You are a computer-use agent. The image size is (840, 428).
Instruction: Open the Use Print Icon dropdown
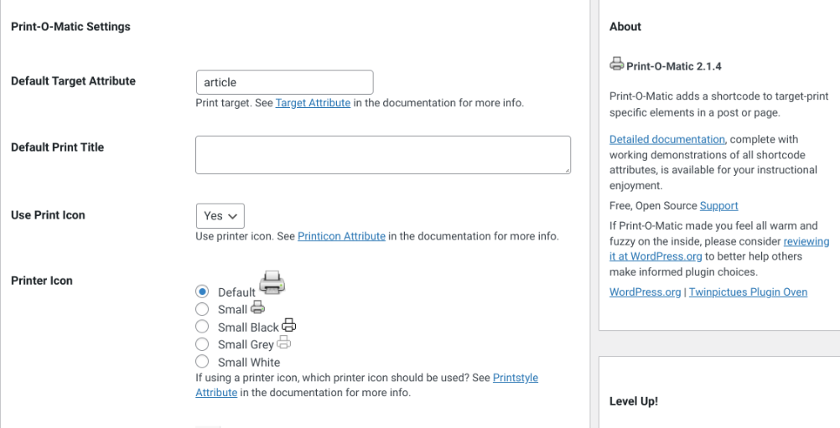[x=220, y=215]
